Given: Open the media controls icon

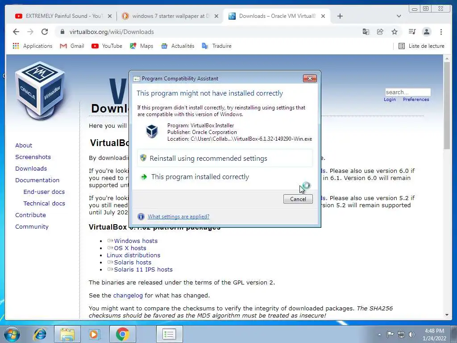Looking at the screenshot, I should (412, 32).
